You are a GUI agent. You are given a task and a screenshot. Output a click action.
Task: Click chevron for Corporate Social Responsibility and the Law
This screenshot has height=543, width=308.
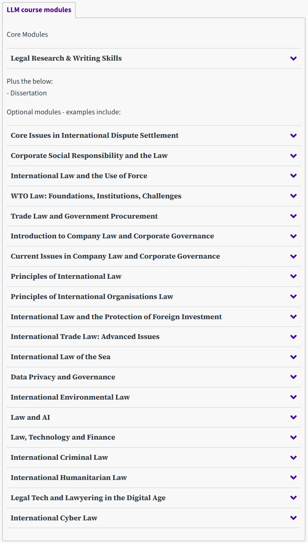pos(293,156)
